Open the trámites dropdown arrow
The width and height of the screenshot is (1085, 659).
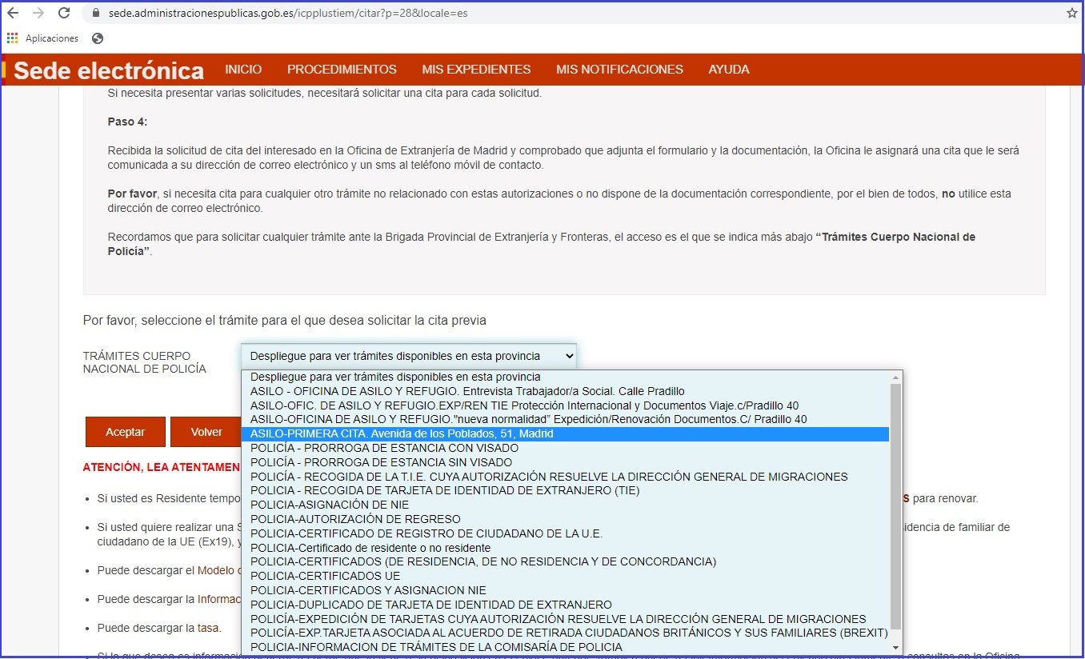click(x=568, y=355)
